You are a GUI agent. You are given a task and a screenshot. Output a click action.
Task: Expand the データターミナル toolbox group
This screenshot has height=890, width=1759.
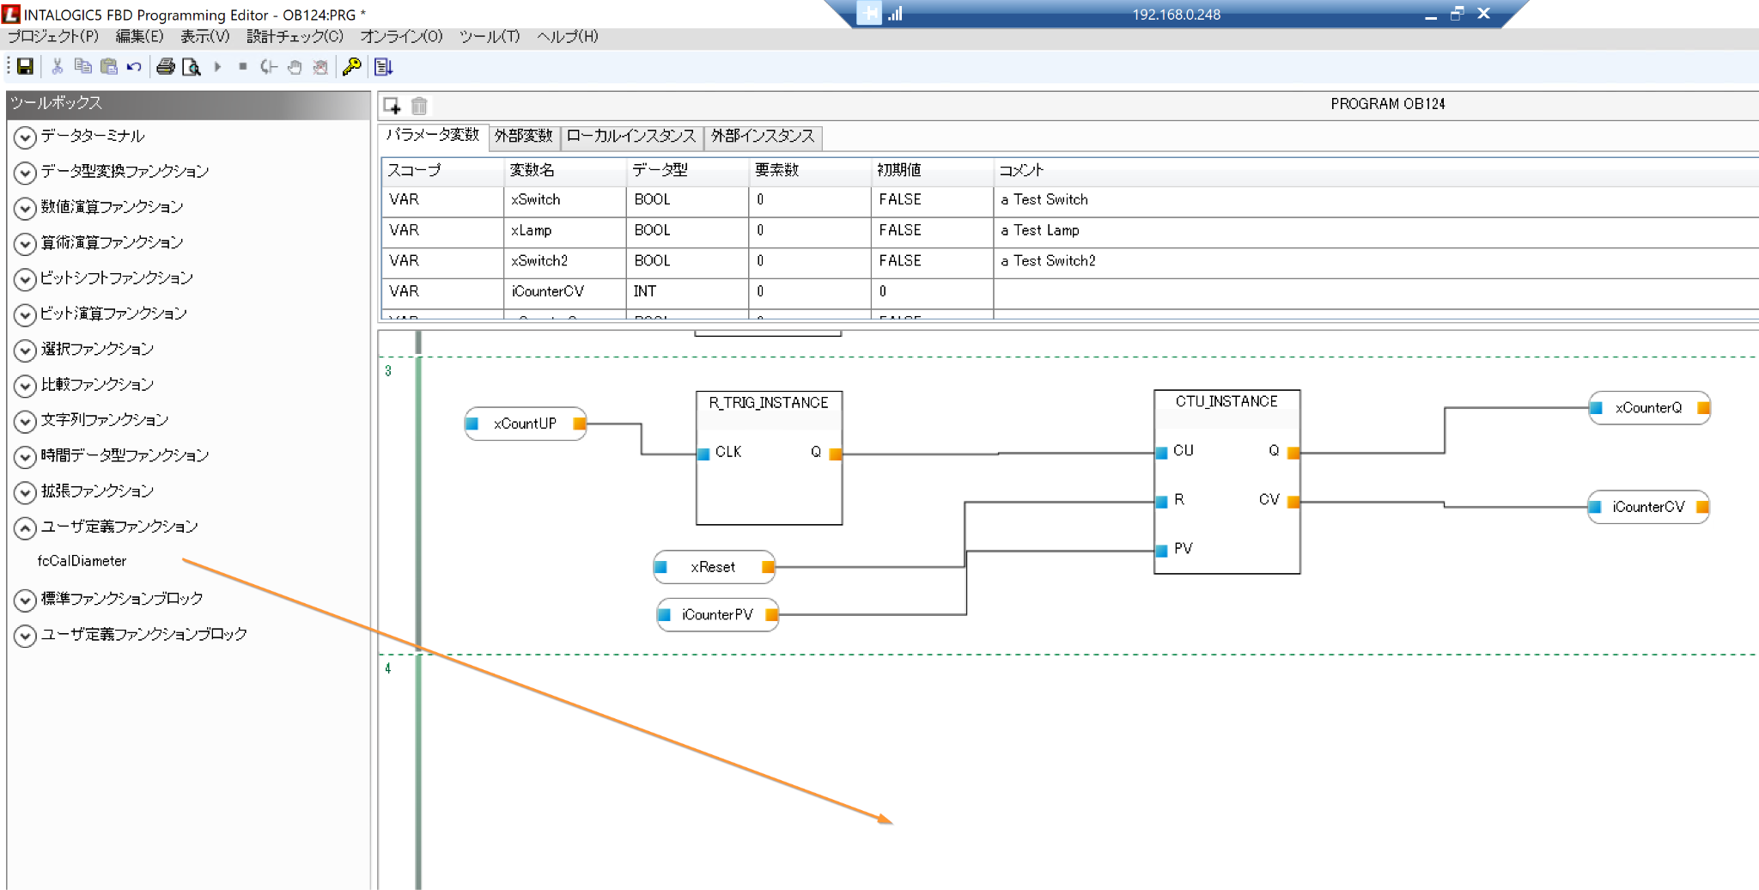click(25, 137)
